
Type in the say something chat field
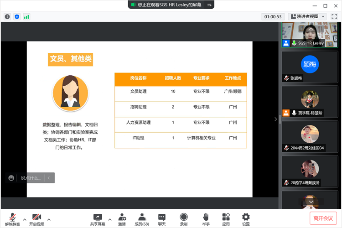click(x=31, y=178)
